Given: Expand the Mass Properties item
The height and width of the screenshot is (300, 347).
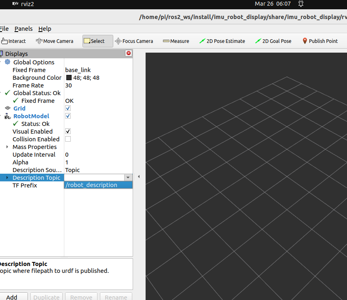Looking at the screenshot, I should [7, 147].
